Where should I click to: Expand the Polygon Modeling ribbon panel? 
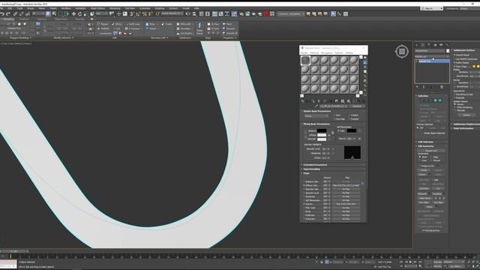pyautogui.click(x=20, y=38)
